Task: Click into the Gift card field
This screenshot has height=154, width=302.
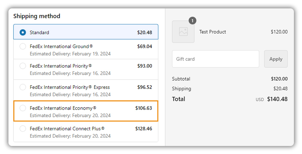Action: pyautogui.click(x=215, y=59)
